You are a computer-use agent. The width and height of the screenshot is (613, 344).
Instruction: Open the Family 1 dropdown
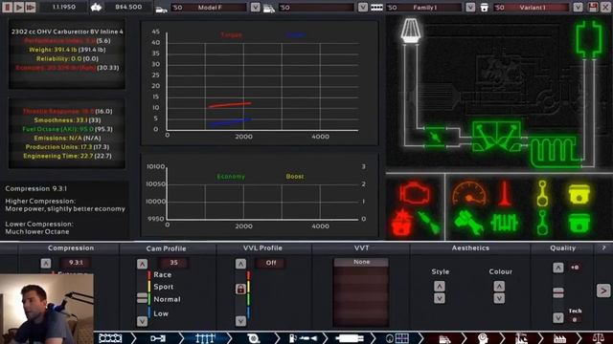470,8
